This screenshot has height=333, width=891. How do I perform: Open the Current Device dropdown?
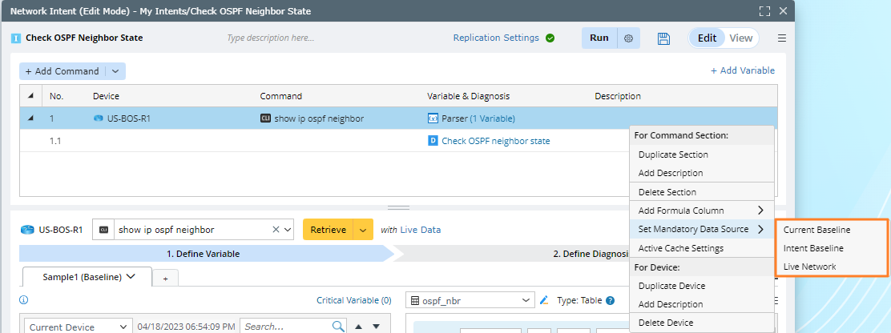click(79, 327)
